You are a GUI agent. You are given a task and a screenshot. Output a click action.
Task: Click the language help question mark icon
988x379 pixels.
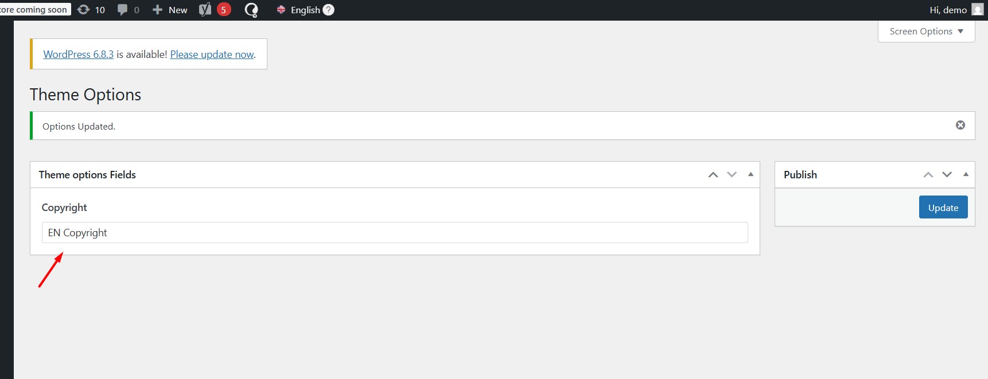pyautogui.click(x=328, y=10)
